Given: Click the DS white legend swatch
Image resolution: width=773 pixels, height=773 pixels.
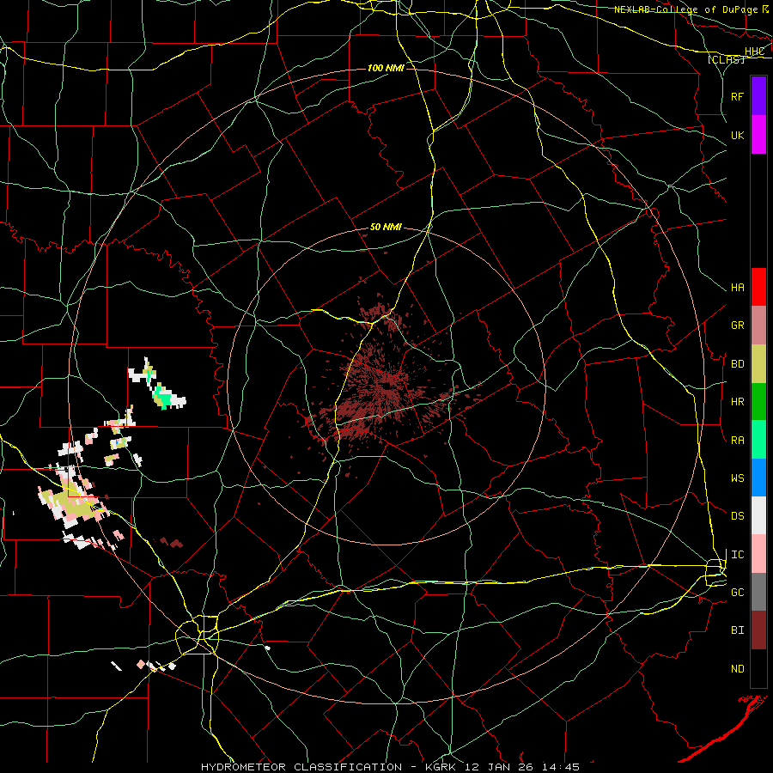Looking at the screenshot, I should pyautogui.click(x=758, y=515).
